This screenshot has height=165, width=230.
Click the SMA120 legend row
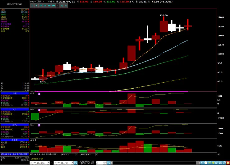[x=15, y=19]
